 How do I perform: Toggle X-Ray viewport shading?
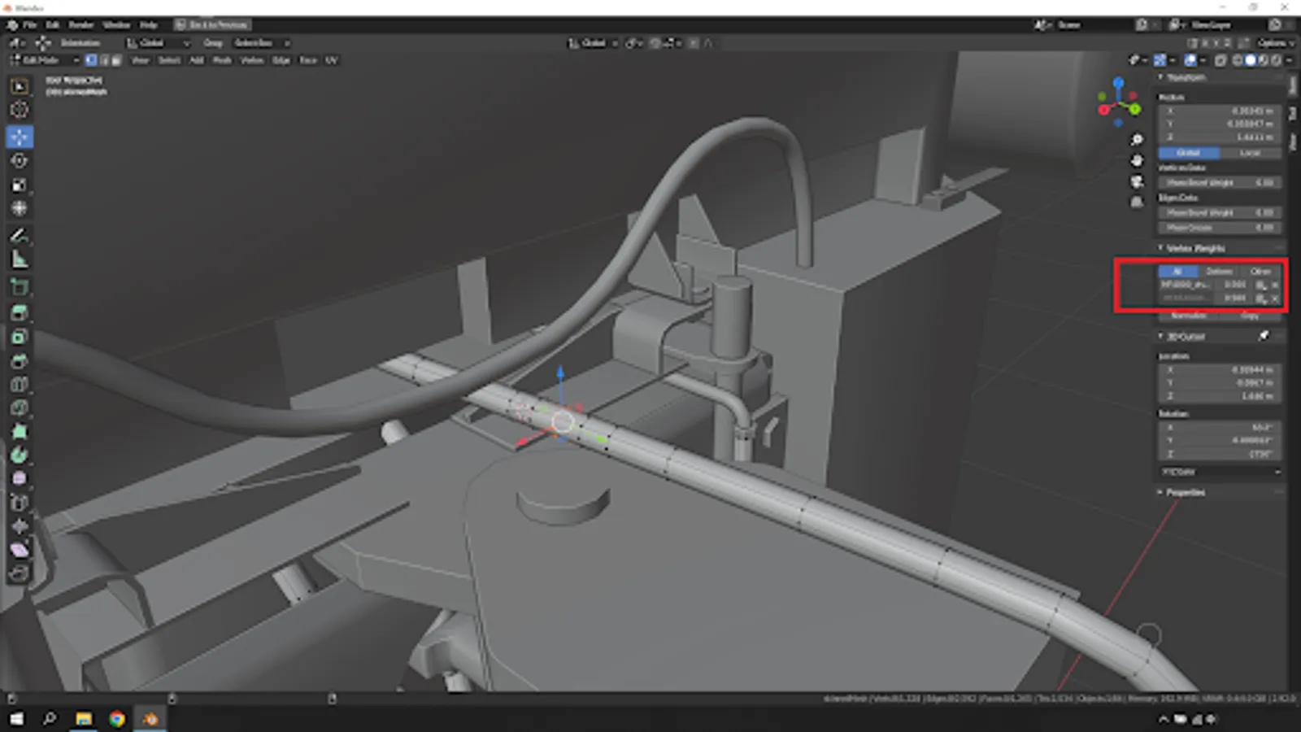coord(1221,60)
